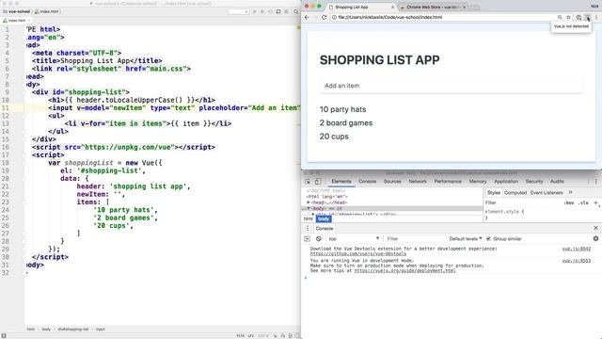Open the Memory tab in DevTools
The height and width of the screenshot is (339, 602).
[x=478, y=182]
